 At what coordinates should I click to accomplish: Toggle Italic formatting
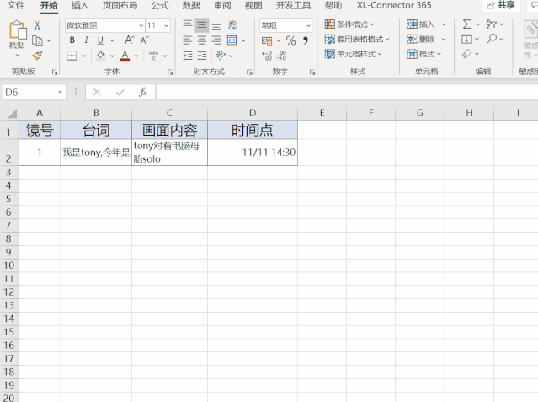[86, 40]
